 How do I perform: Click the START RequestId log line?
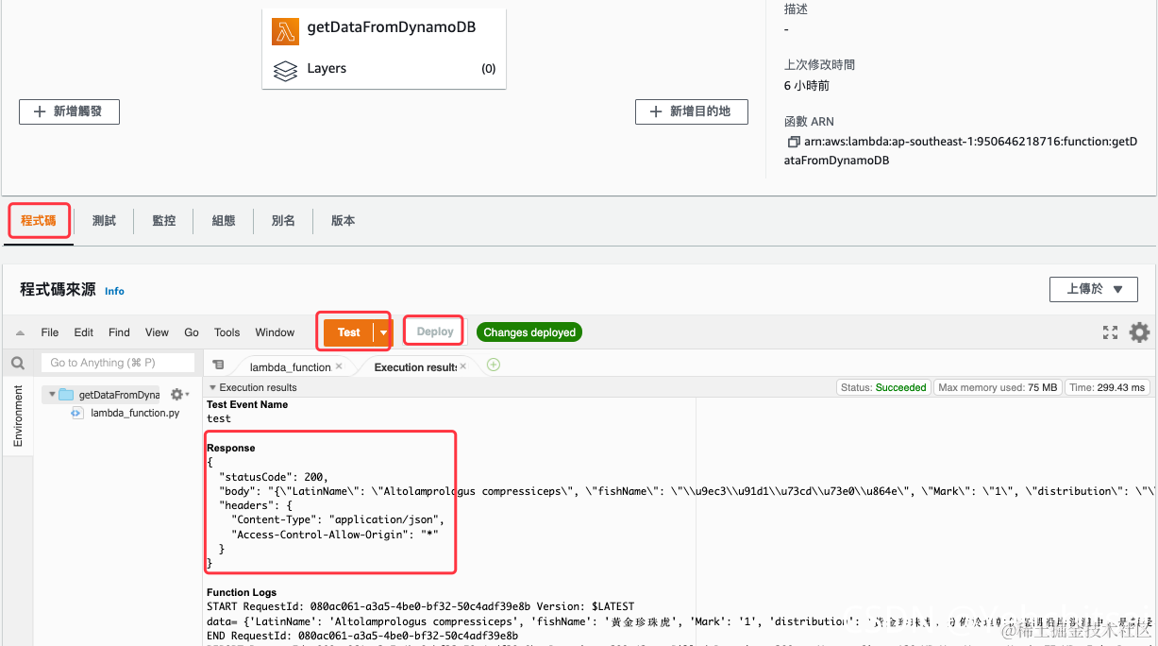(x=421, y=606)
